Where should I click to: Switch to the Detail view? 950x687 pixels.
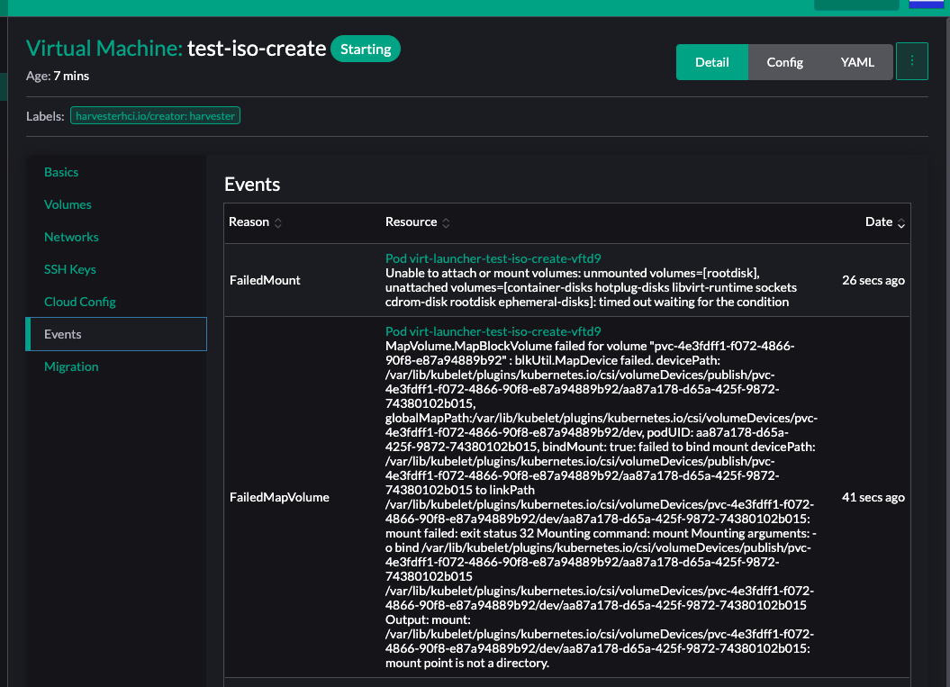tap(712, 62)
